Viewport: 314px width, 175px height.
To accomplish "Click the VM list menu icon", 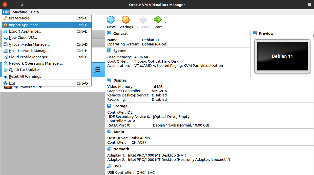I will (x=97, y=70).
